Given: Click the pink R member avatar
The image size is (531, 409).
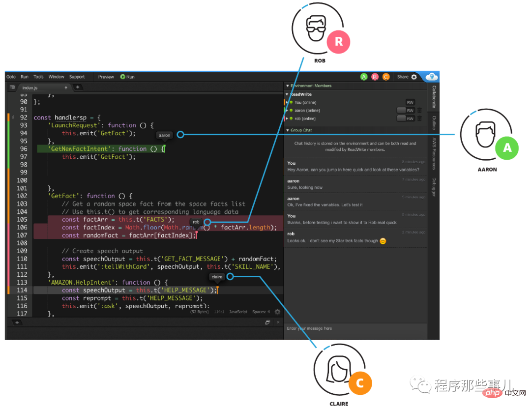Looking at the screenshot, I should (x=375, y=77).
